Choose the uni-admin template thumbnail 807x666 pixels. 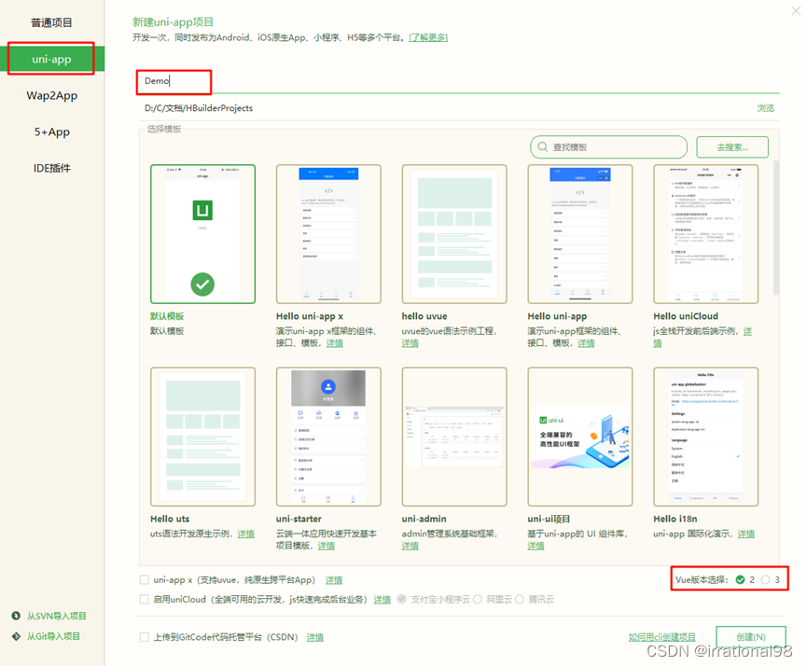coord(454,437)
